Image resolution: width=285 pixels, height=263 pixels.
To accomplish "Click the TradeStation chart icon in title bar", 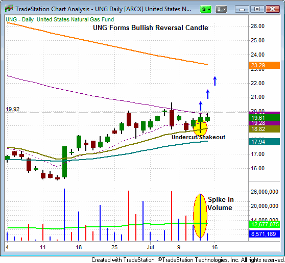I will point(9,8).
